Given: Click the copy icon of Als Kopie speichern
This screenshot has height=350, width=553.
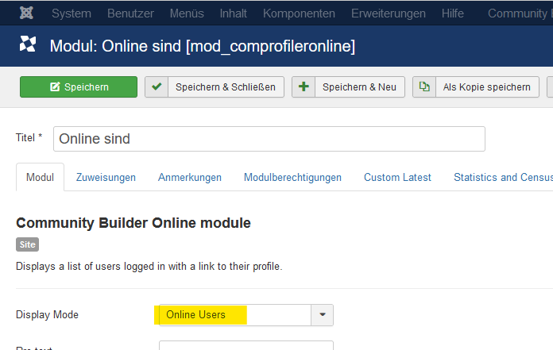Looking at the screenshot, I should click(x=424, y=87).
